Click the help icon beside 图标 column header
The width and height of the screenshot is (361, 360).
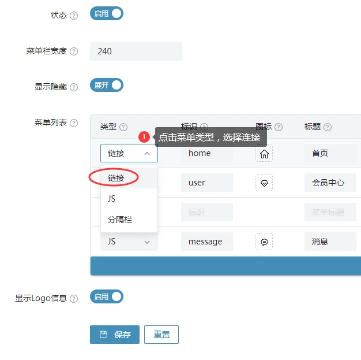[x=279, y=127]
